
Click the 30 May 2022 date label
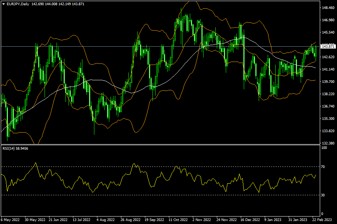[35, 220]
